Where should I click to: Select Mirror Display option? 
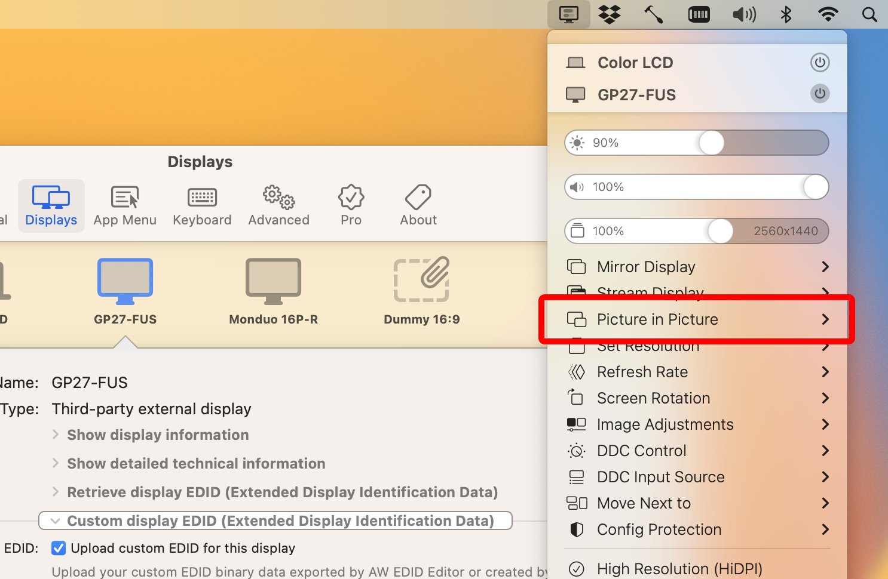[x=645, y=267]
